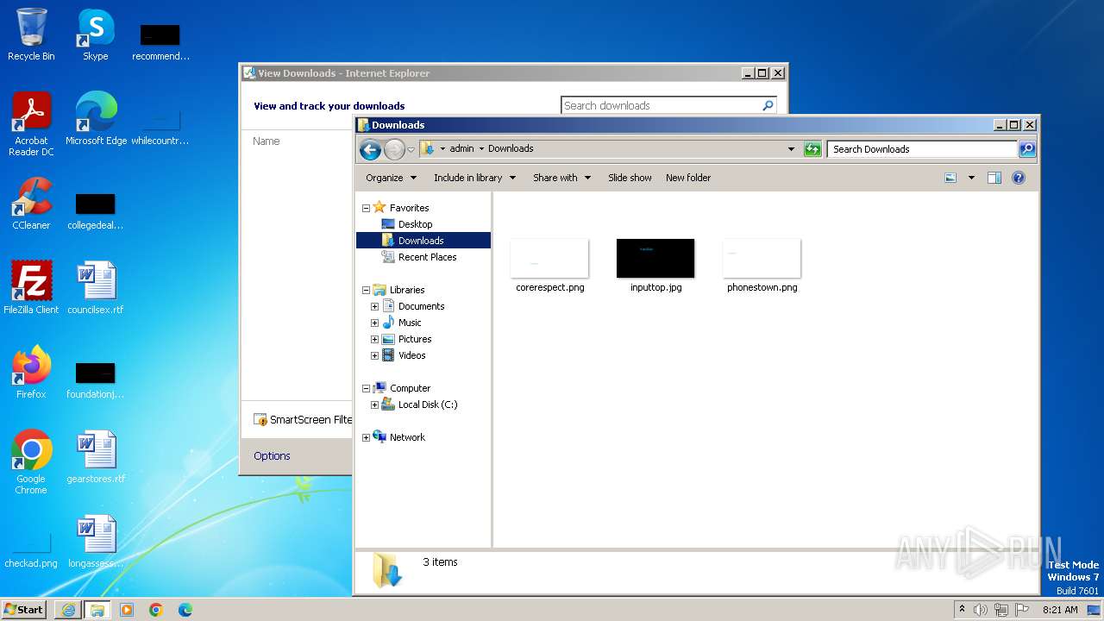The height and width of the screenshot is (621, 1104).
Task: Click the 8:21 AM taskbar clock
Action: [x=1060, y=610]
